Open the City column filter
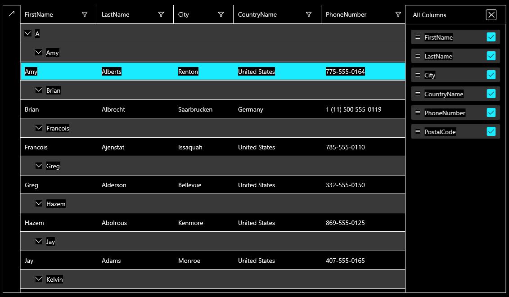509x297 pixels. tap(221, 14)
